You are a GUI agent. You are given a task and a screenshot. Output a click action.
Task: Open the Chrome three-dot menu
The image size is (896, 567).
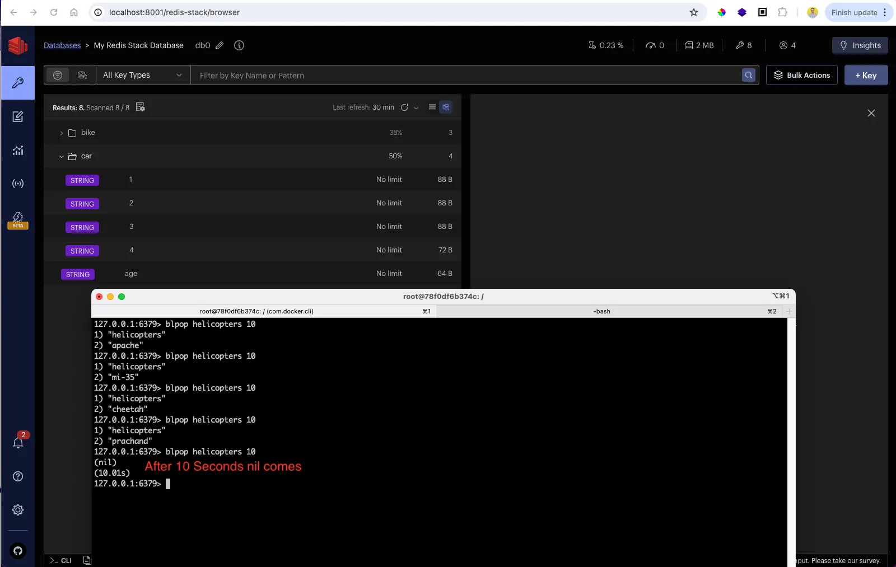(885, 12)
